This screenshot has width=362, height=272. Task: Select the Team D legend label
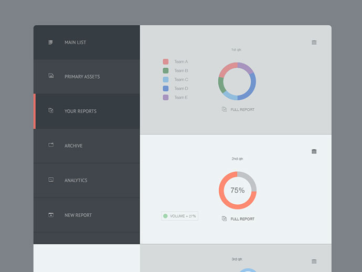click(x=181, y=89)
